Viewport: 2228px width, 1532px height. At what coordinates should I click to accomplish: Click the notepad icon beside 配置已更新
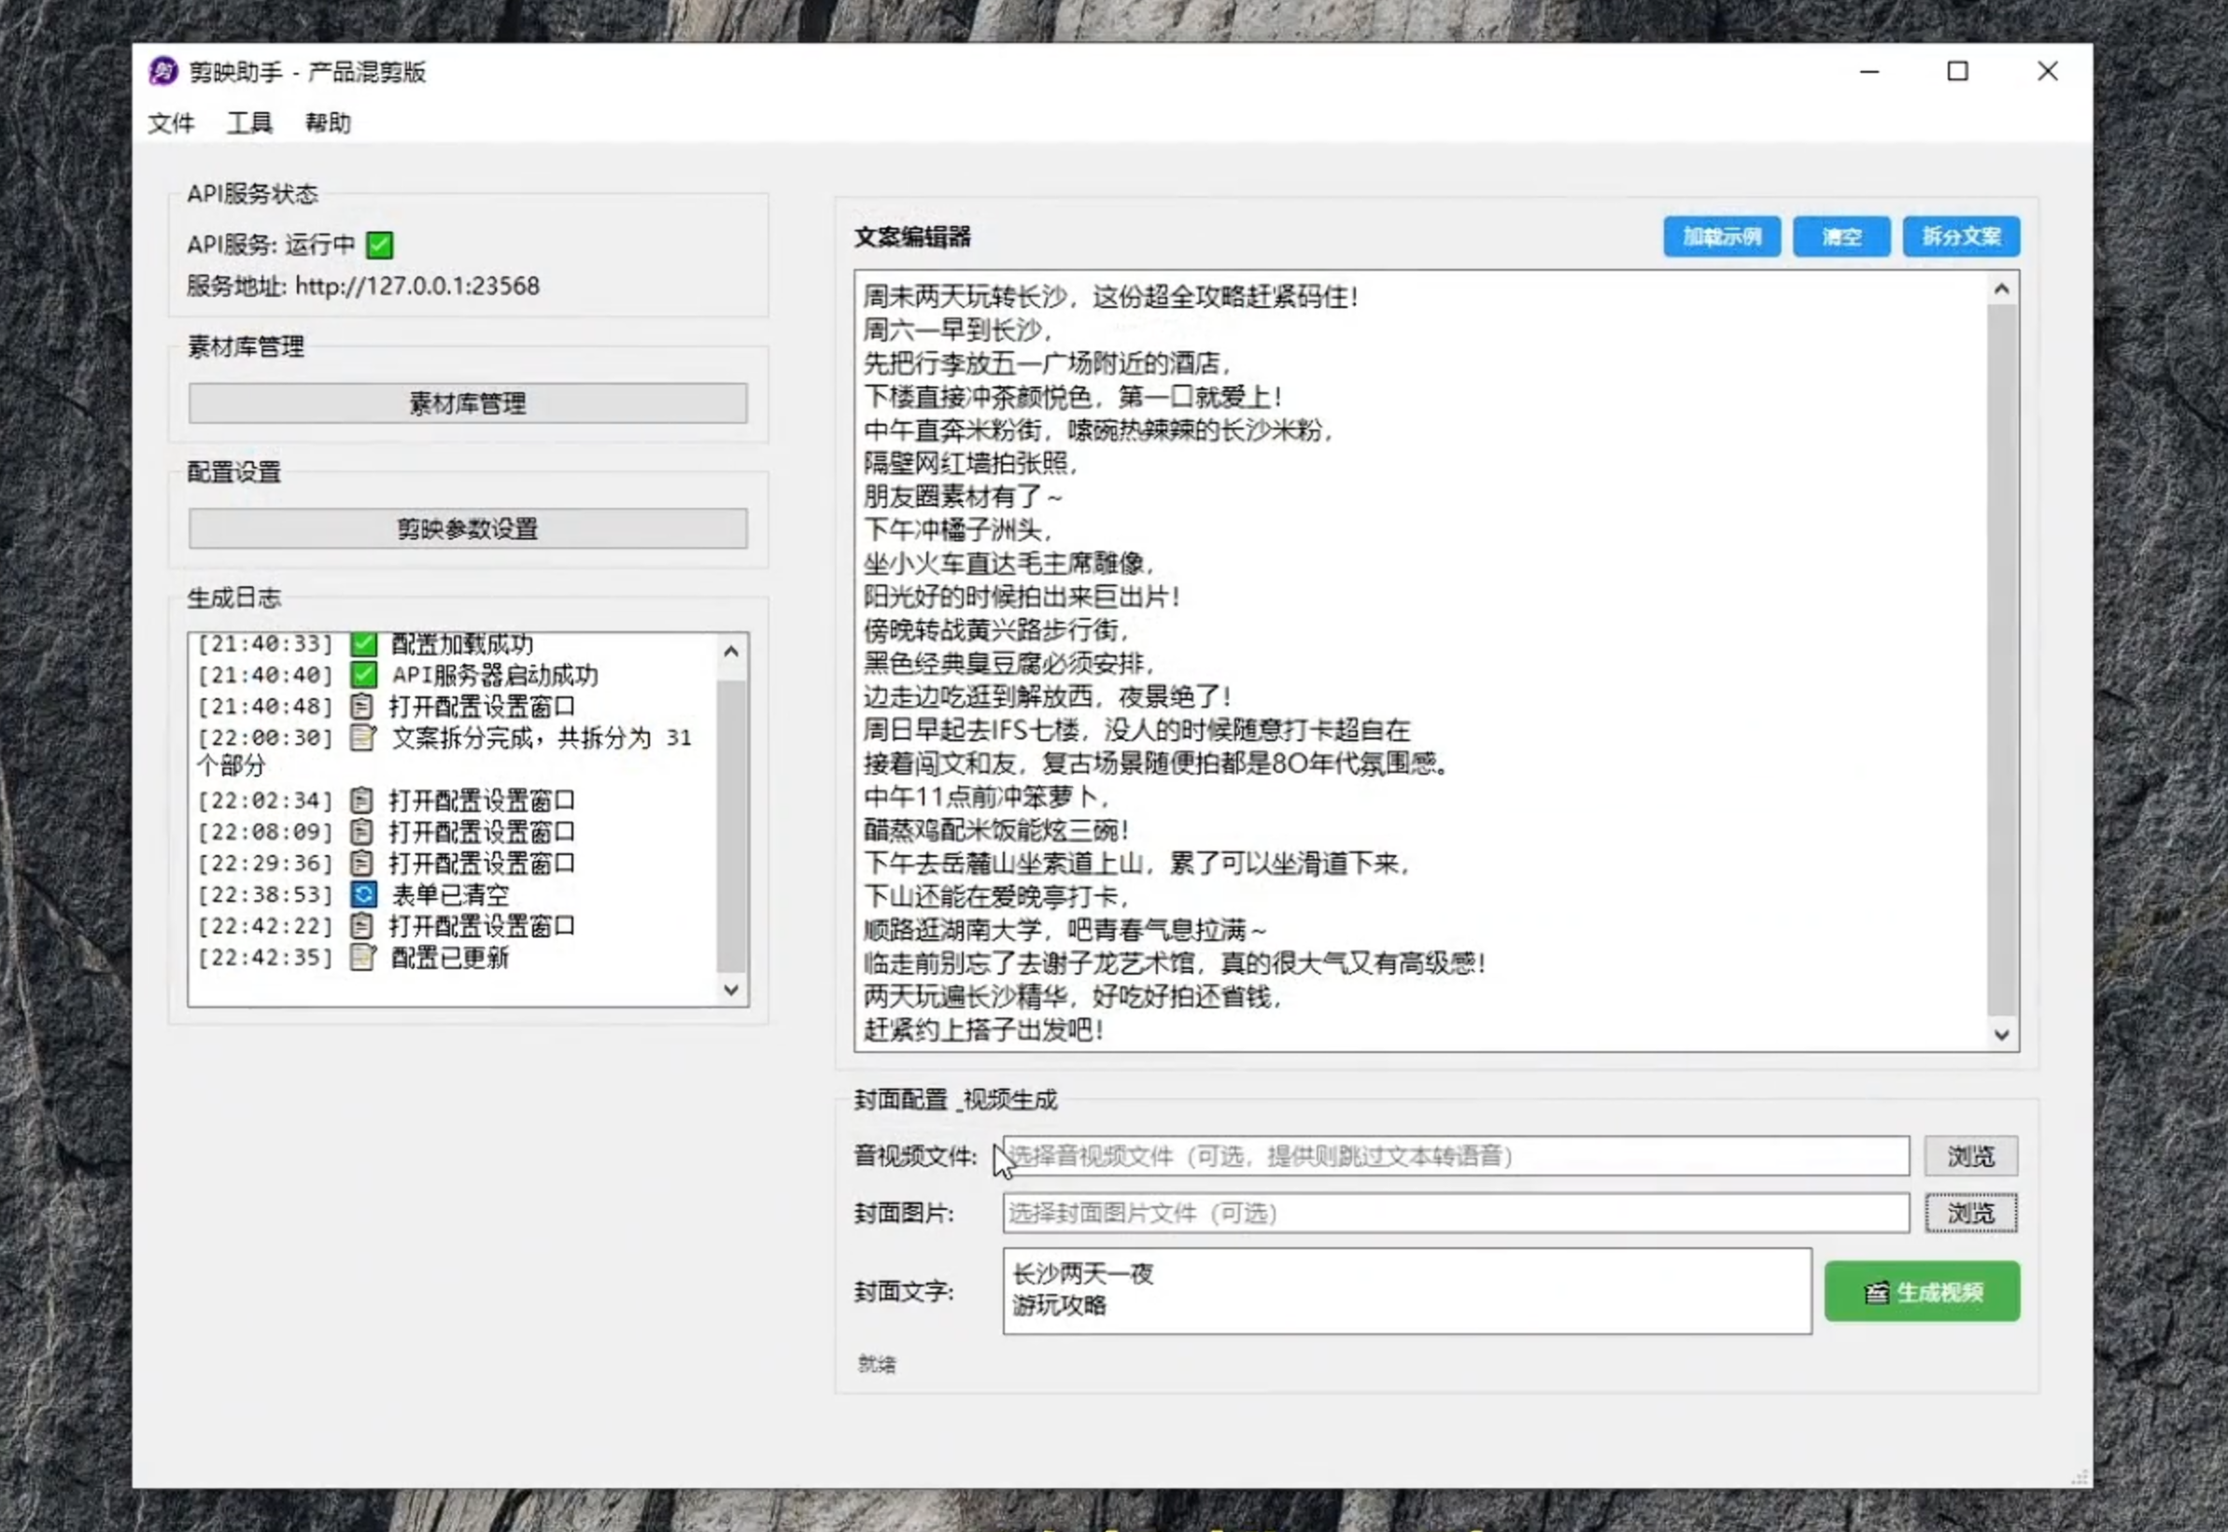coord(363,957)
